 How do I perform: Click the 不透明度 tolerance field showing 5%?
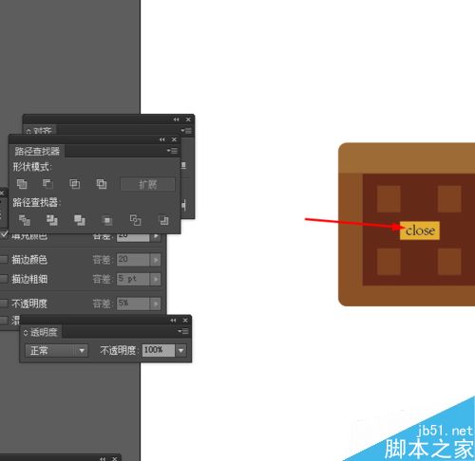133,304
